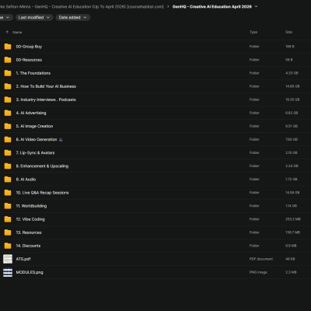Select the 00-Group Buy folder name

pyautogui.click(x=29, y=47)
